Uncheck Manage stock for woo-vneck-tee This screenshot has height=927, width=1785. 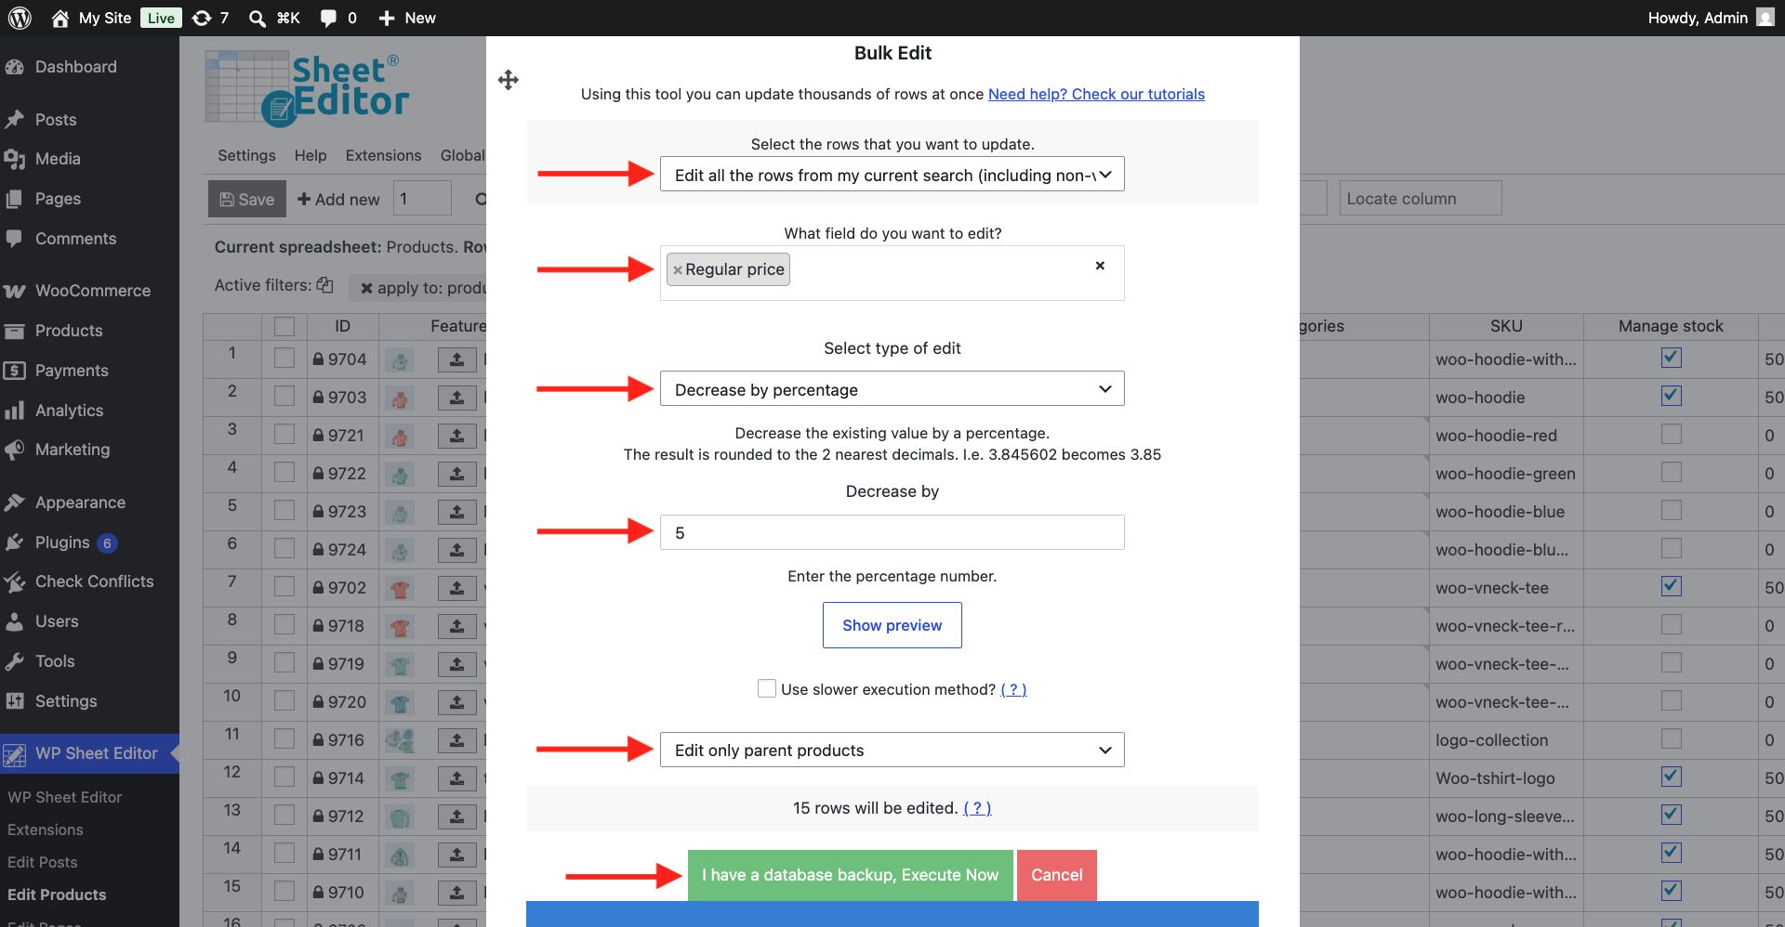click(1672, 586)
